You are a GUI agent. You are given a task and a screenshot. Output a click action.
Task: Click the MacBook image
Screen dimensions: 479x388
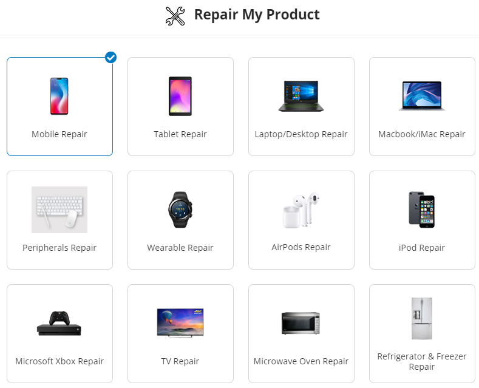pyautogui.click(x=421, y=96)
